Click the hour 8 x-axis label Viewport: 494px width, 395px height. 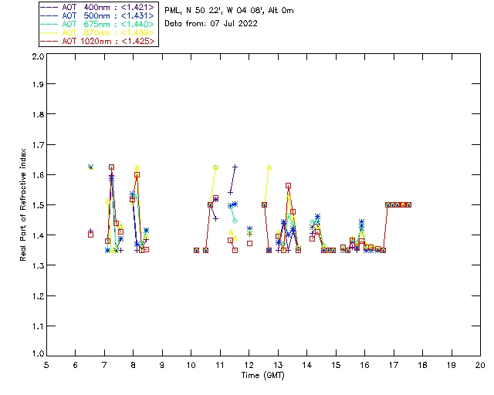pyautogui.click(x=134, y=365)
